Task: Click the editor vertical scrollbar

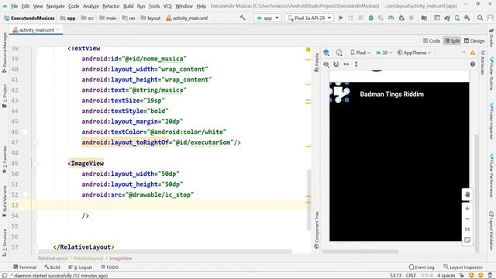Action: click(308, 199)
